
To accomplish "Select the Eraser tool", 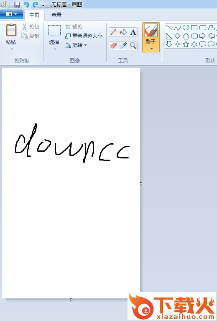I will coord(113,45).
